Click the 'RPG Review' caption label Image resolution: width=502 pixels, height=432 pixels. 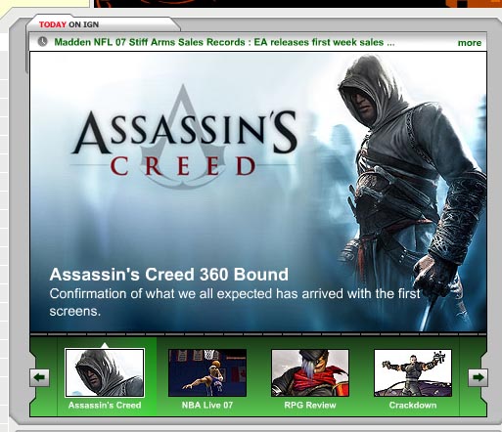[x=310, y=406]
